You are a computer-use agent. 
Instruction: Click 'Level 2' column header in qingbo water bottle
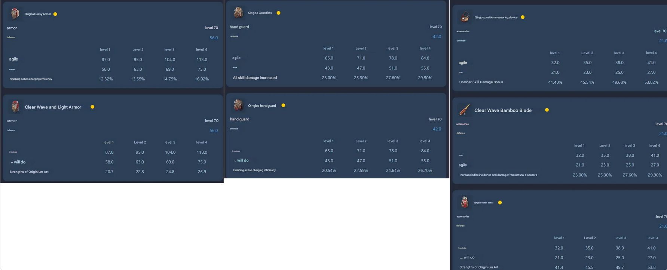tap(590, 238)
